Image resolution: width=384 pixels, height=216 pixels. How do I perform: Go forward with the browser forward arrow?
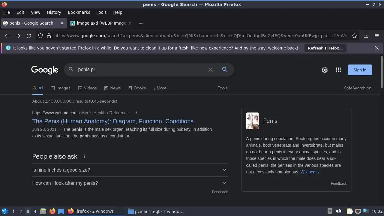point(18,36)
